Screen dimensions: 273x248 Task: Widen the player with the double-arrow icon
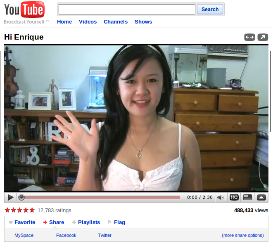pyautogui.click(x=249, y=38)
